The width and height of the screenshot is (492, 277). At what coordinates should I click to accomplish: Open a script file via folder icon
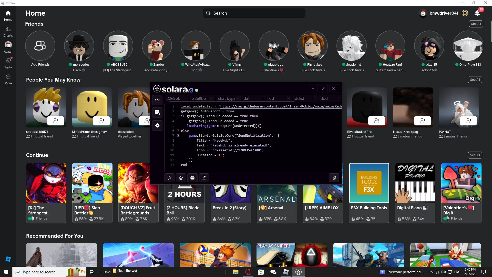[192, 178]
